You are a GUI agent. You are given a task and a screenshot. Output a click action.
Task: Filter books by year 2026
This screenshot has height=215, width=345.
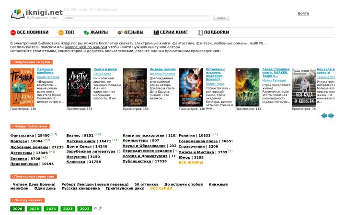click(x=17, y=209)
